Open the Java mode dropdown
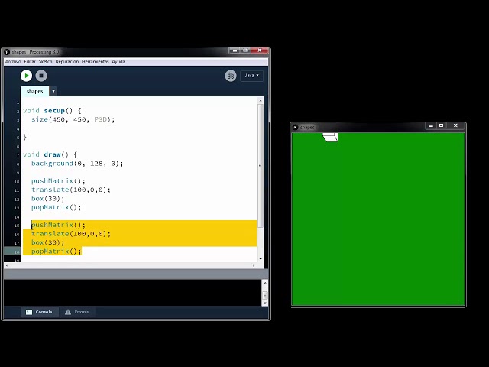This screenshot has width=489, height=367. [x=251, y=76]
